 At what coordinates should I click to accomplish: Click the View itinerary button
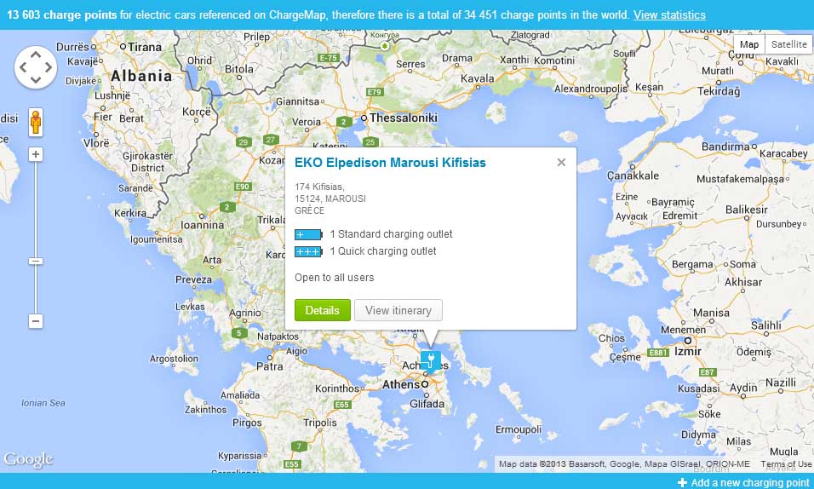(398, 310)
